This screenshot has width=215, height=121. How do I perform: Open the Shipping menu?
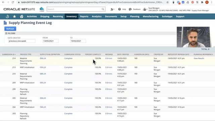coord(45,16)
